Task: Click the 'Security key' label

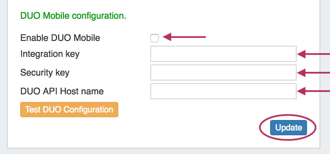Action: coord(45,72)
